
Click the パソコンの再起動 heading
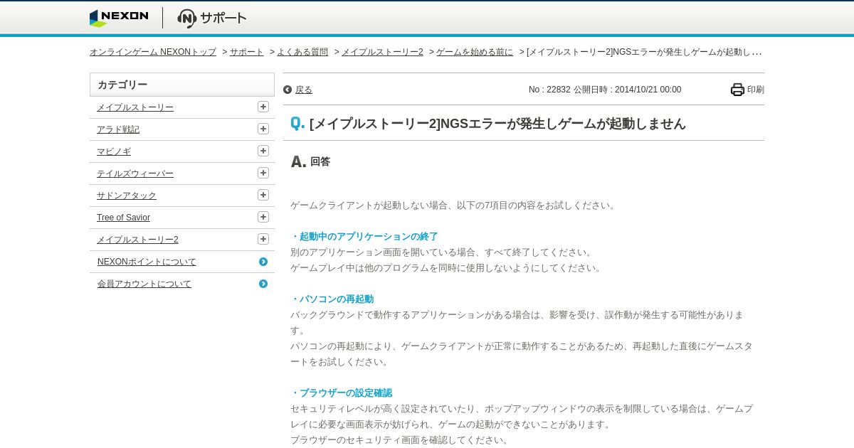pos(332,299)
